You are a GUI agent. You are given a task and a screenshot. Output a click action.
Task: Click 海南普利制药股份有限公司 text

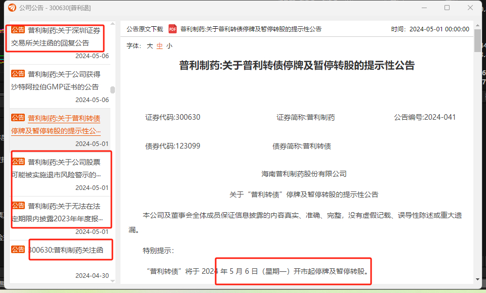click(x=304, y=174)
